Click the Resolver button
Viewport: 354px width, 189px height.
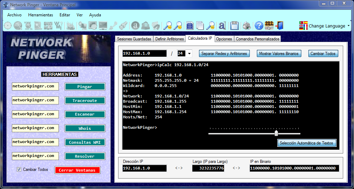[x=85, y=156]
